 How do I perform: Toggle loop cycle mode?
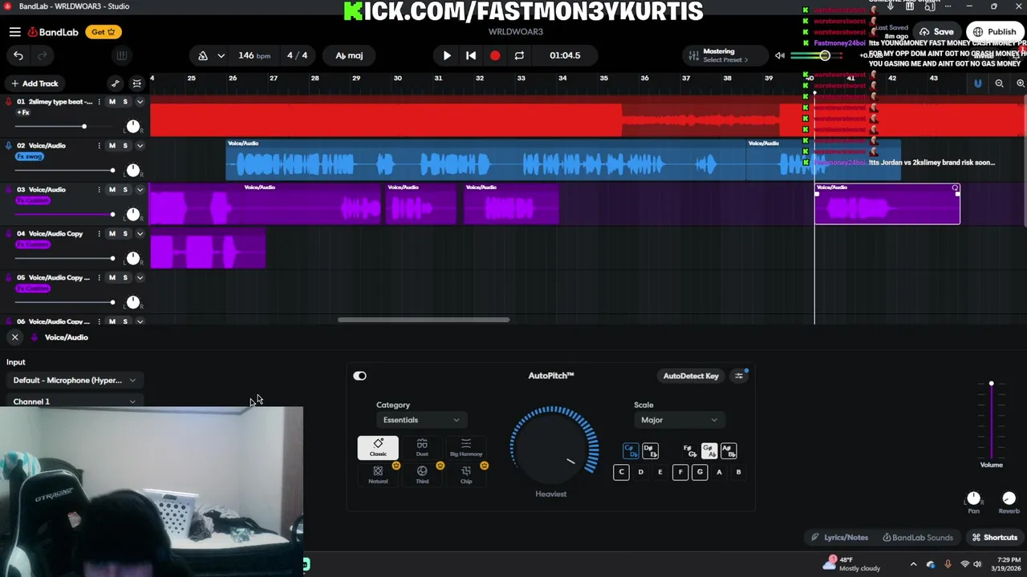pos(519,55)
